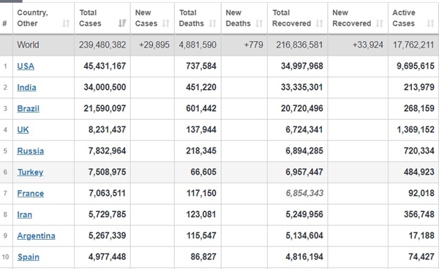Image resolution: width=439 pixels, height=269 pixels.
Task: Open the UK country link
Action: 23,129
